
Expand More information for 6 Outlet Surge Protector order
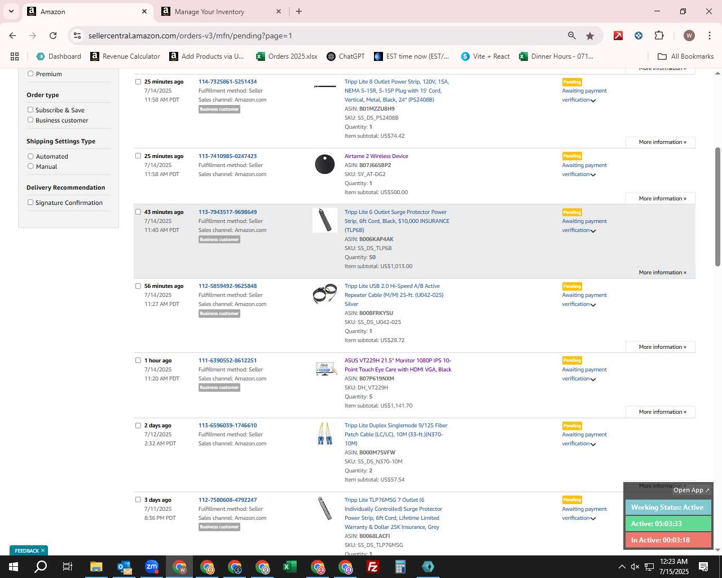[x=661, y=273]
